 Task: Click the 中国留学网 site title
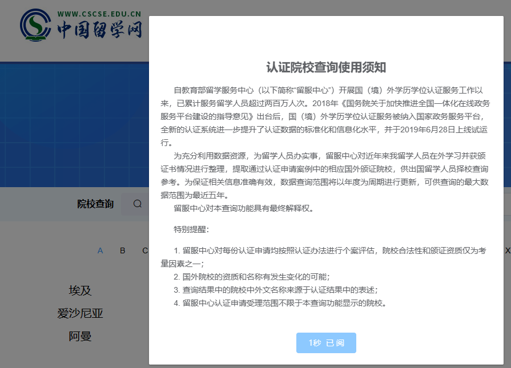click(x=99, y=30)
